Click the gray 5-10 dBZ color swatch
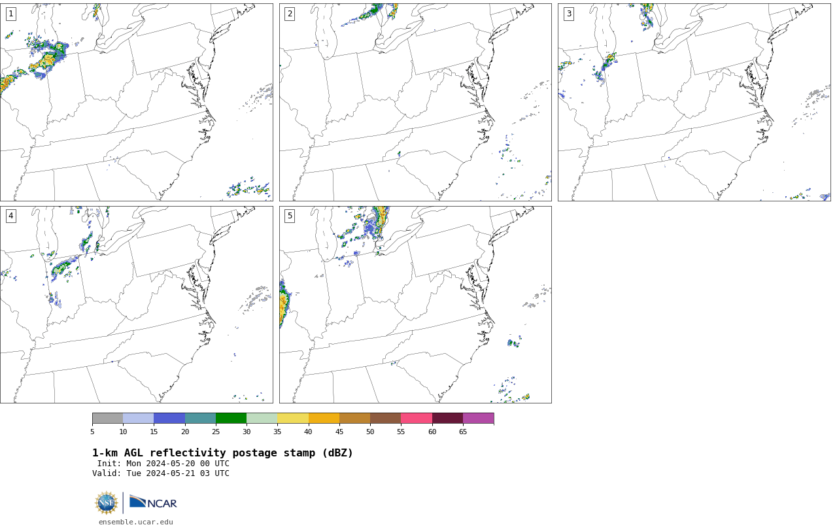This screenshot has height=529, width=837. (x=107, y=418)
